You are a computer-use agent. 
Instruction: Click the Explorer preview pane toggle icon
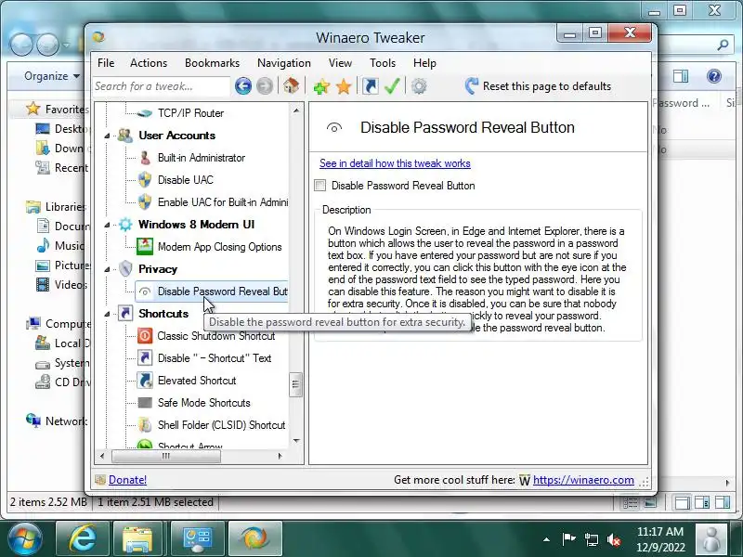[681, 76]
